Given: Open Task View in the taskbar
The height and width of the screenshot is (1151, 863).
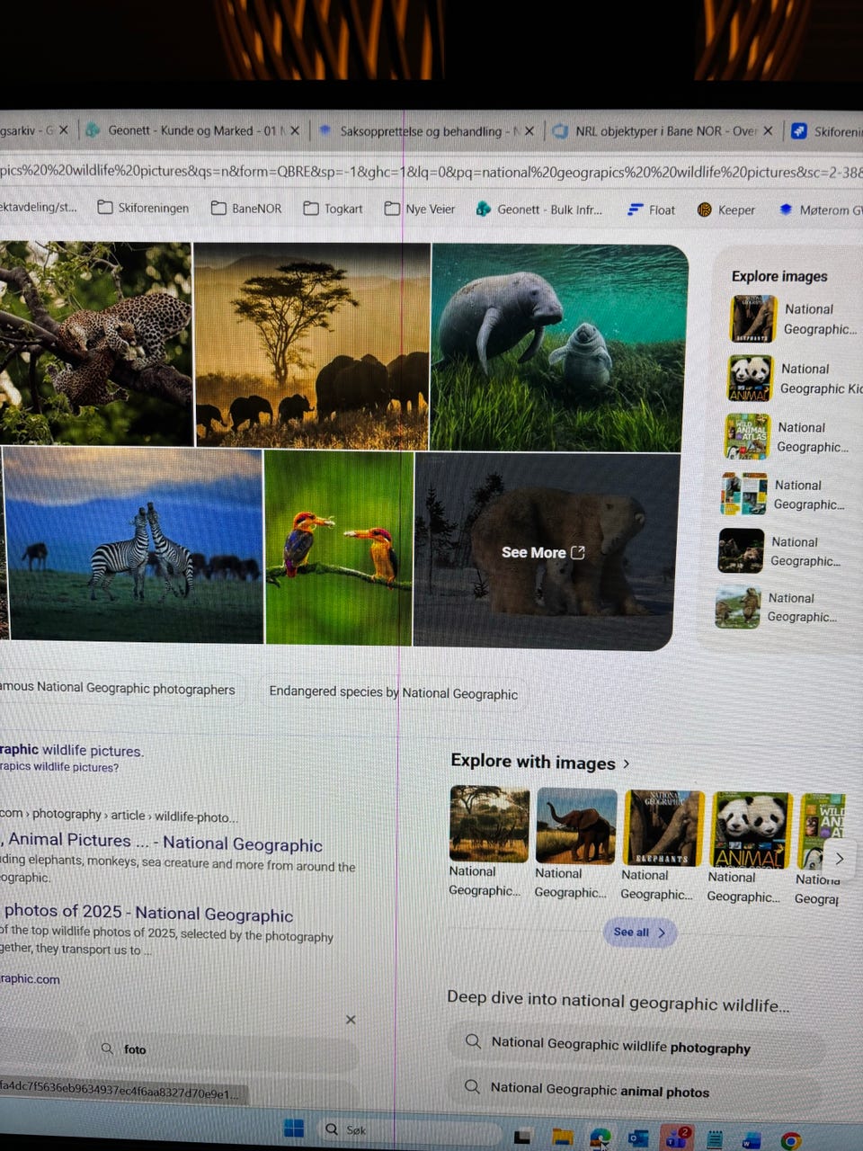Looking at the screenshot, I should coord(522,1137).
